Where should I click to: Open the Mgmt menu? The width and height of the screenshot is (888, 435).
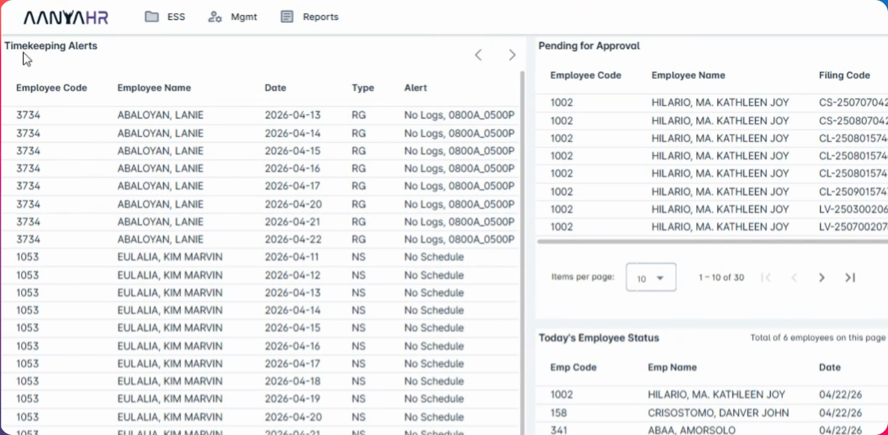pyautogui.click(x=243, y=17)
